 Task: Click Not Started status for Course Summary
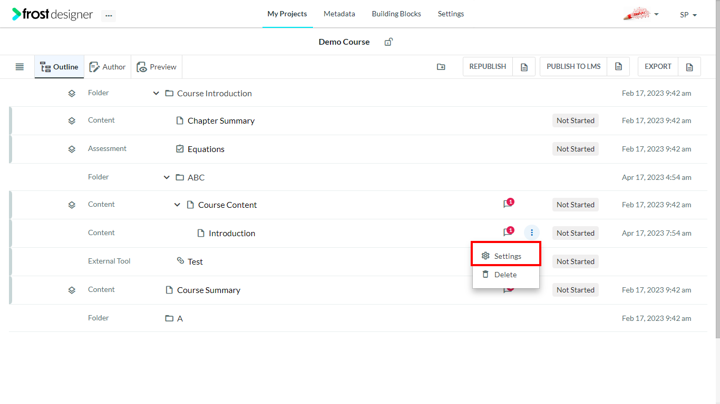click(x=576, y=290)
